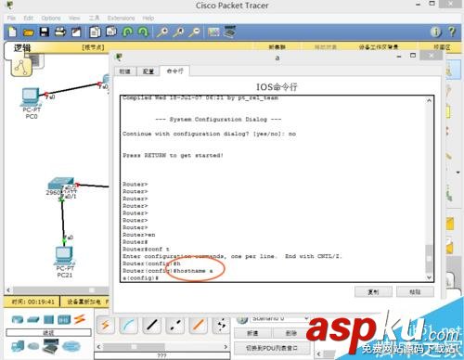
Task: Select End Devices category icon
Action: pyautogui.click(x=18, y=347)
